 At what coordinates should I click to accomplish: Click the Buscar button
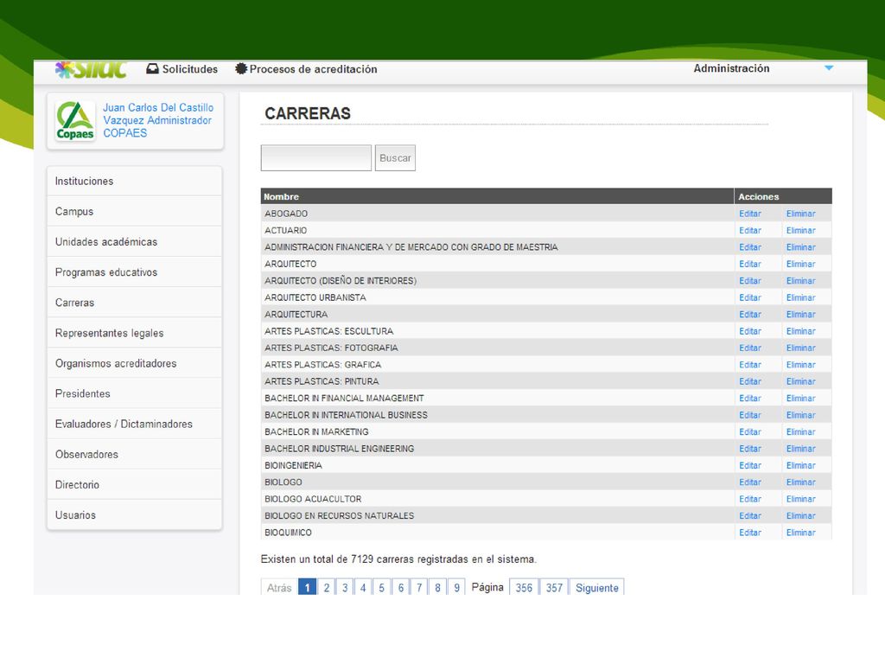(x=395, y=158)
